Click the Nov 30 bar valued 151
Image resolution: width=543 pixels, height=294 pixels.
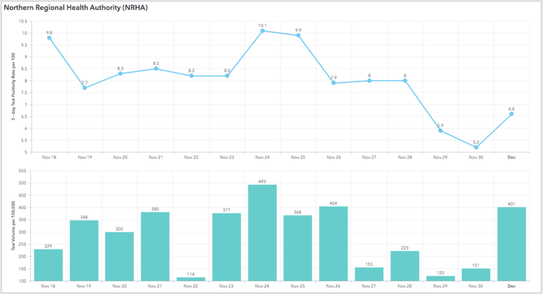(476, 275)
